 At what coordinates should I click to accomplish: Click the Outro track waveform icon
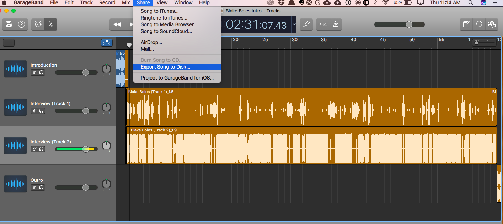(15, 184)
